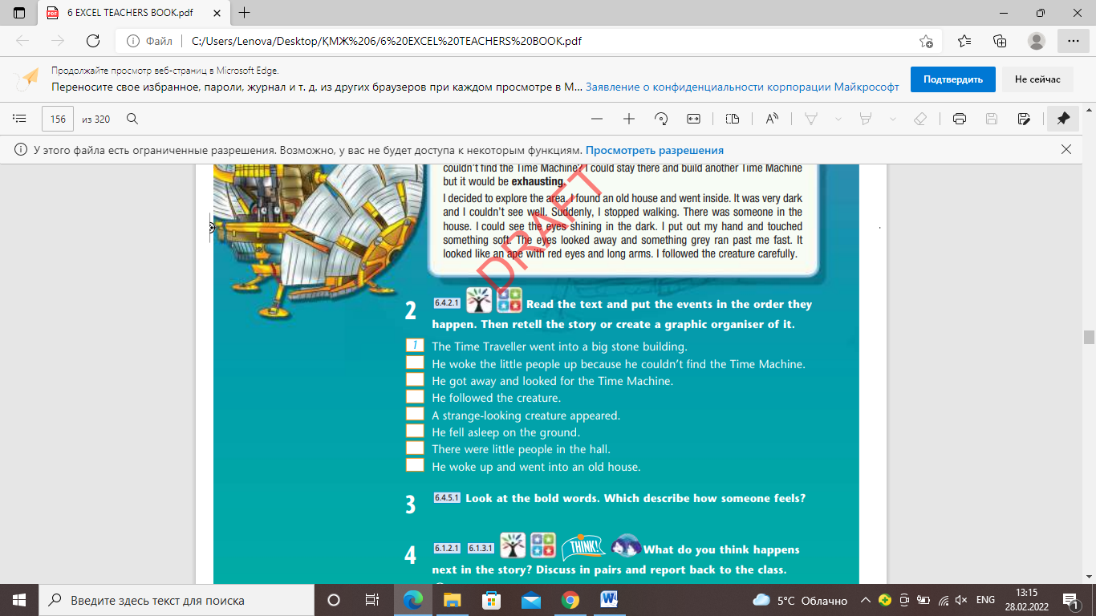Add this page to favorites
This screenshot has height=616, width=1096.
coord(926,41)
